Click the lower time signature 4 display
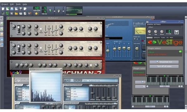 (x=44, y=11)
